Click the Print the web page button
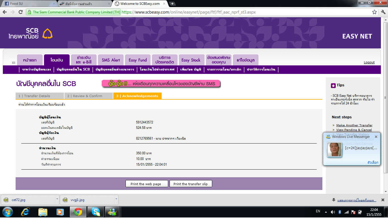Viewport: 388px width, 218px height. click(147, 184)
